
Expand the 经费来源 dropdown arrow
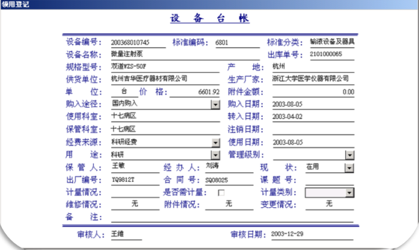coord(215,143)
